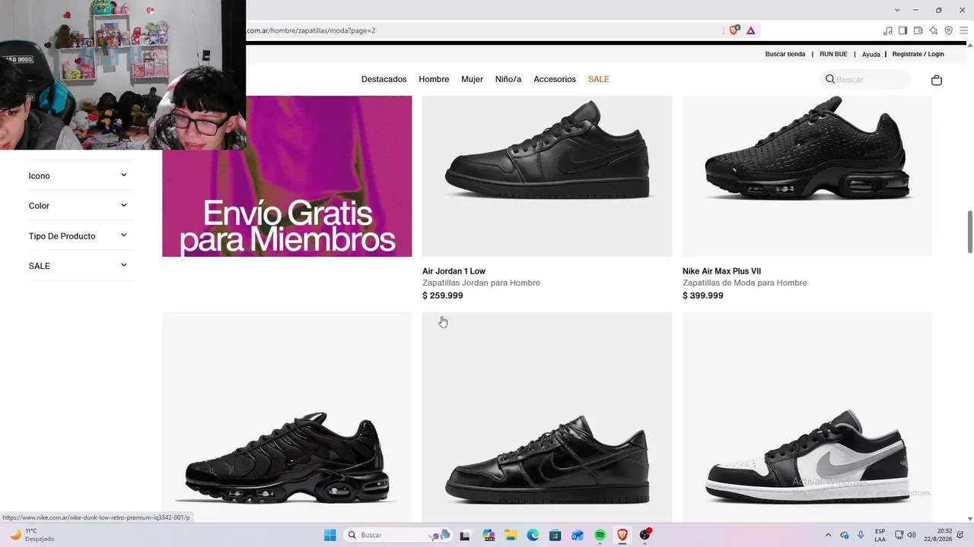This screenshot has width=974, height=547.
Task: Expand the Icono filter
Action: tap(81, 175)
